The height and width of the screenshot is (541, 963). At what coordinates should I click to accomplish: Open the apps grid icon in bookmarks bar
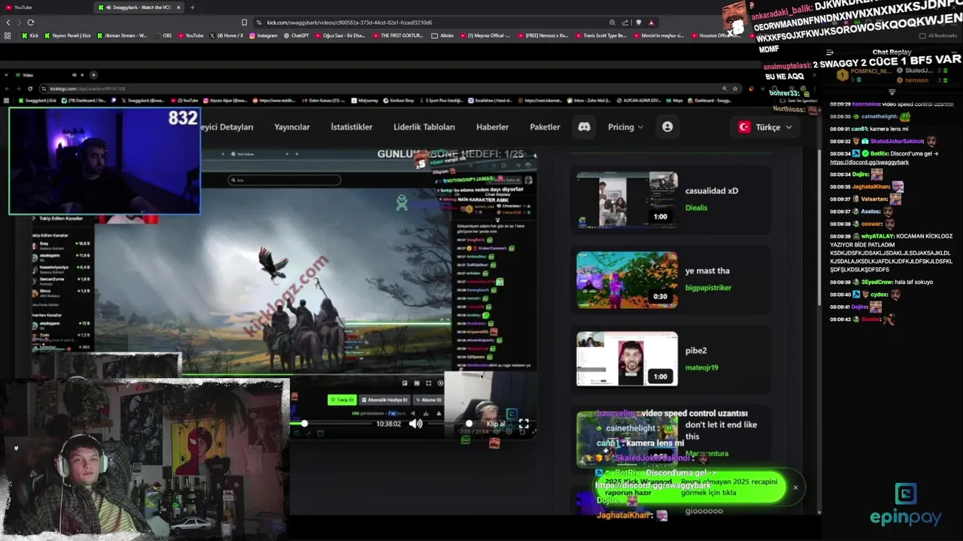coord(8,35)
